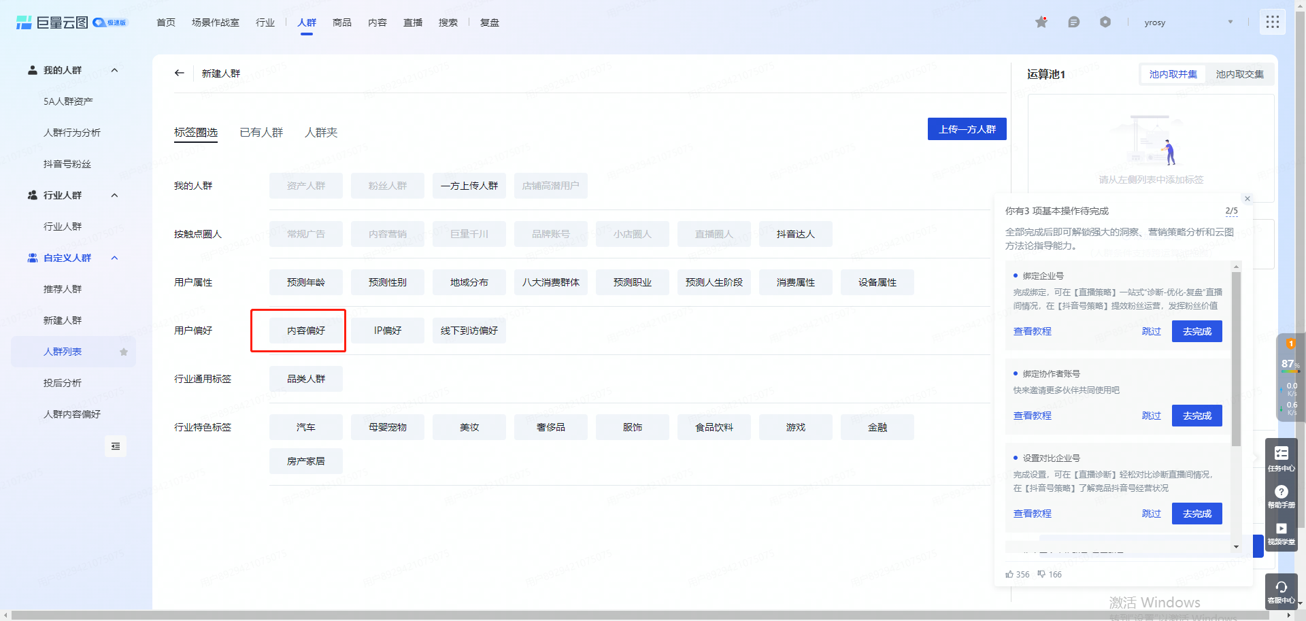
Task: Switch to 已有人群 tab
Action: click(x=261, y=132)
